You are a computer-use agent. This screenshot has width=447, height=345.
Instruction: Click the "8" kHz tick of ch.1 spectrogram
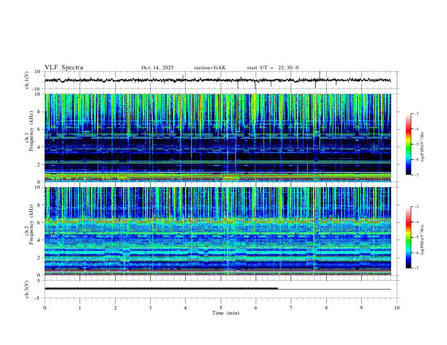(40, 112)
